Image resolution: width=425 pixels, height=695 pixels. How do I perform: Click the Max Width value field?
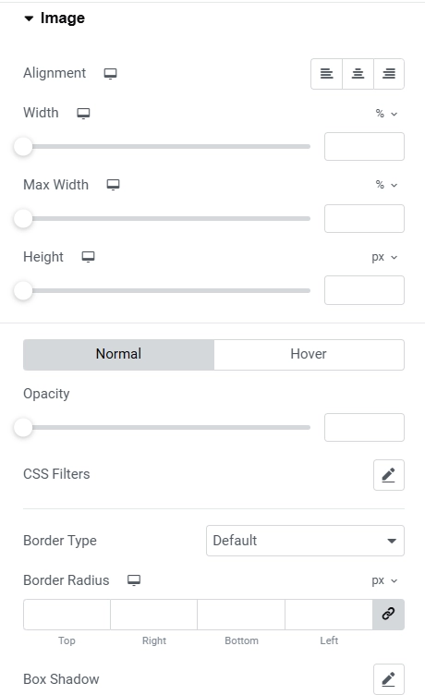pyautogui.click(x=364, y=218)
